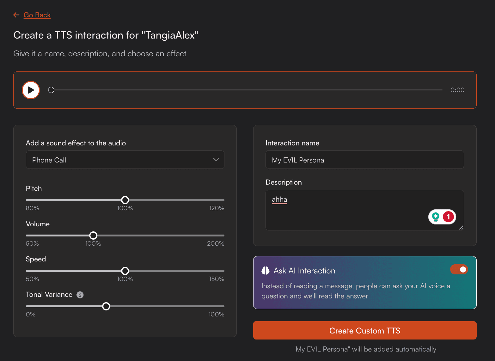Open the grammar suggestion lightbulb icon
The width and height of the screenshot is (495, 361).
pos(436,217)
